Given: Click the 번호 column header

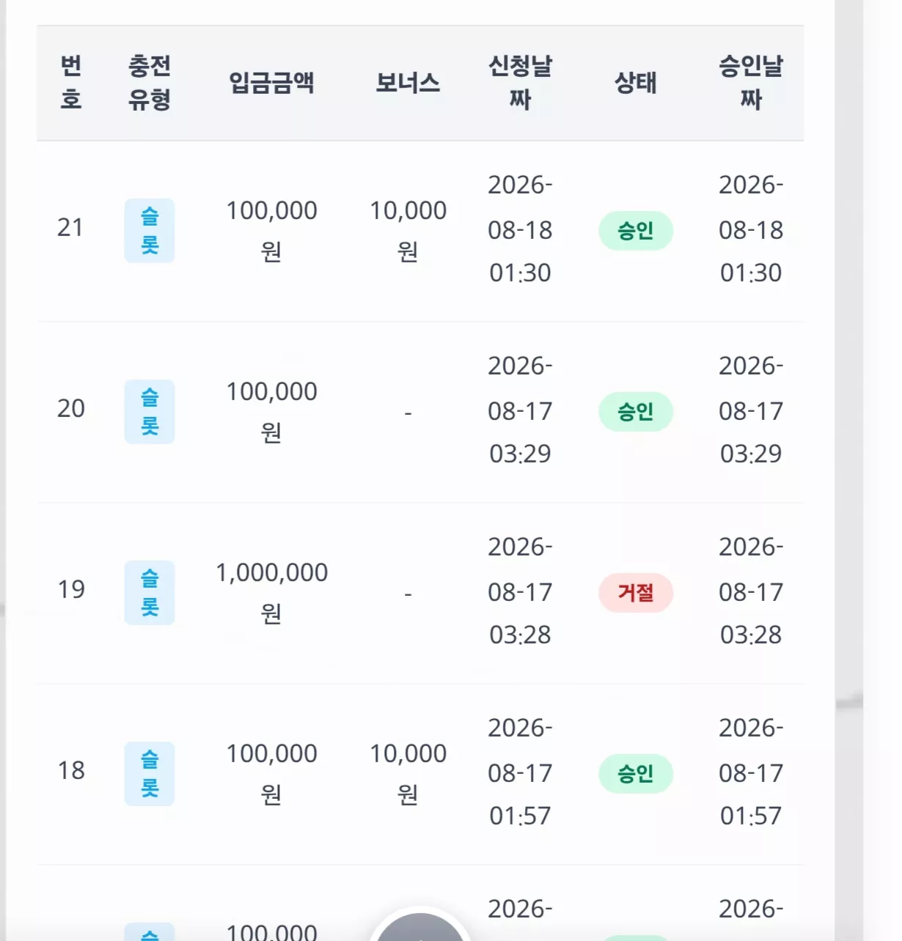Looking at the screenshot, I should [x=71, y=82].
